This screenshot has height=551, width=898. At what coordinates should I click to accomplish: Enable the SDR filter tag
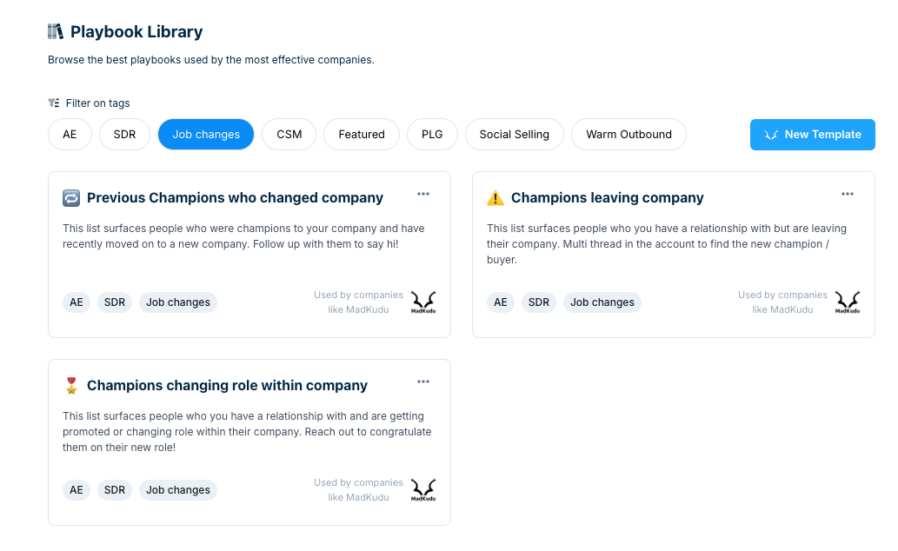pyautogui.click(x=125, y=135)
